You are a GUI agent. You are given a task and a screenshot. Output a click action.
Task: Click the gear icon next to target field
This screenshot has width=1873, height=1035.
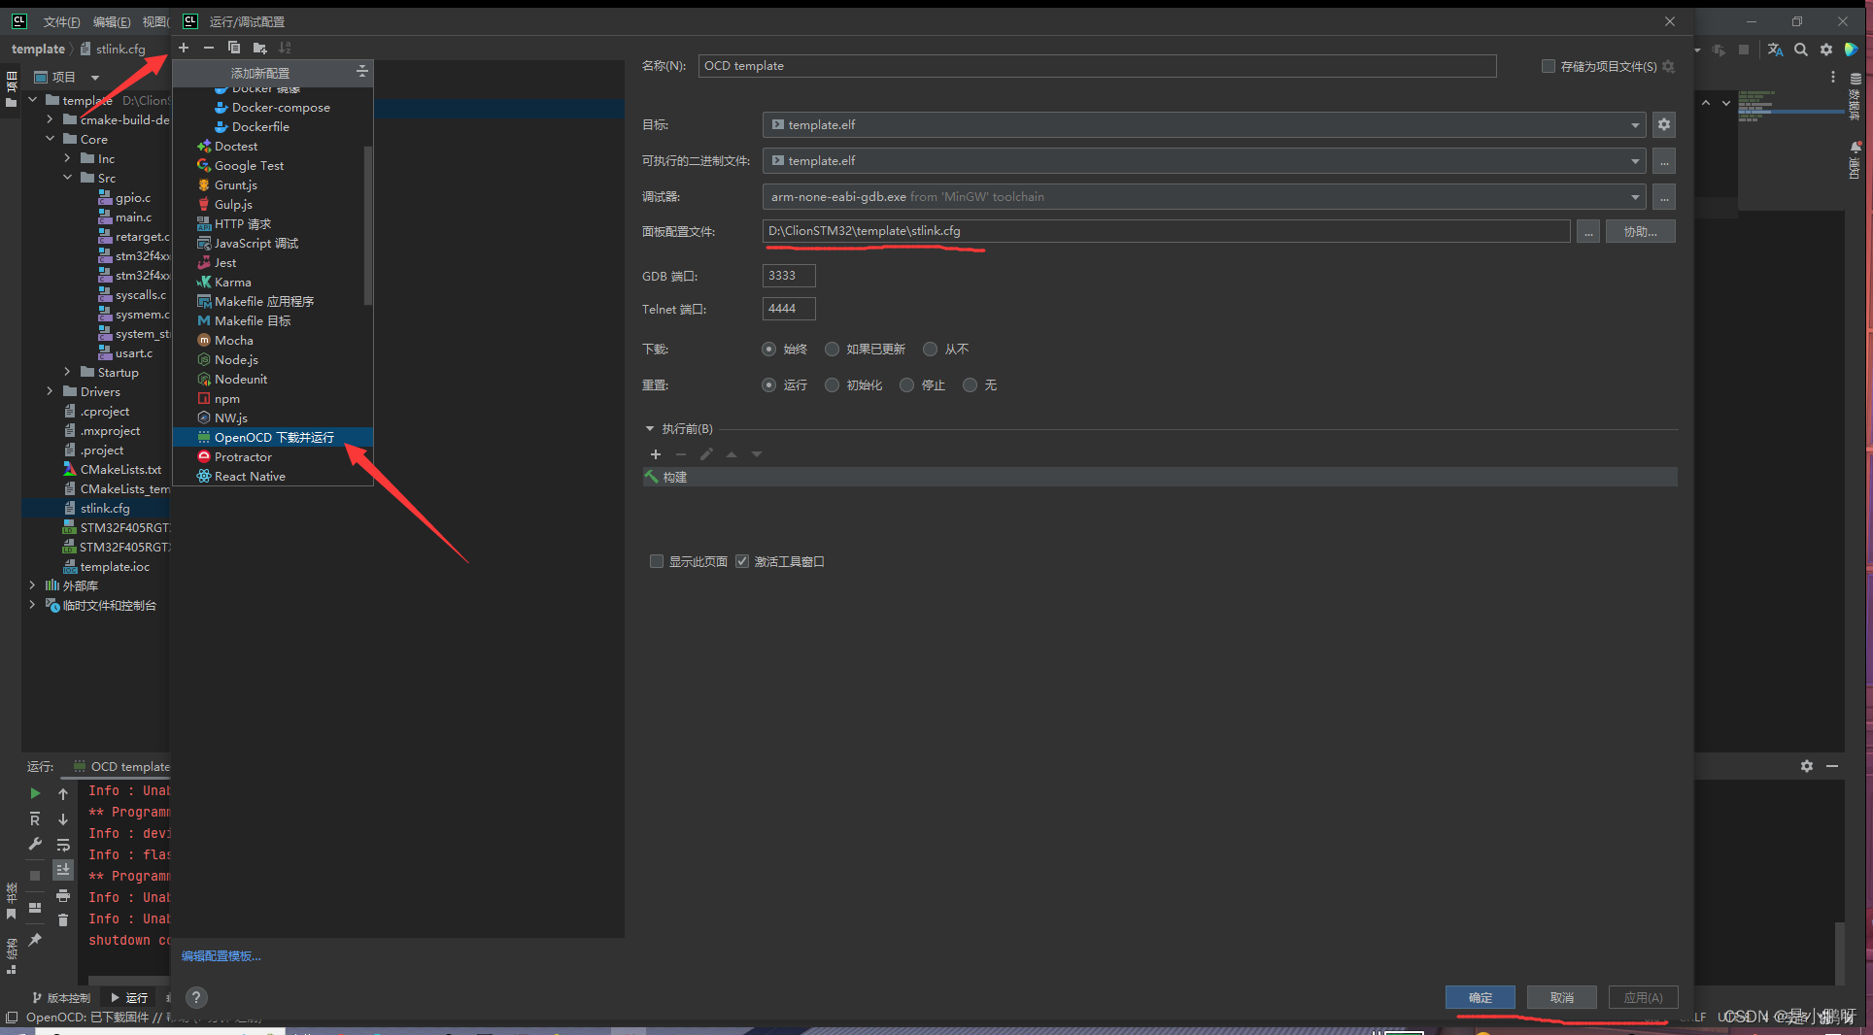pyautogui.click(x=1664, y=124)
